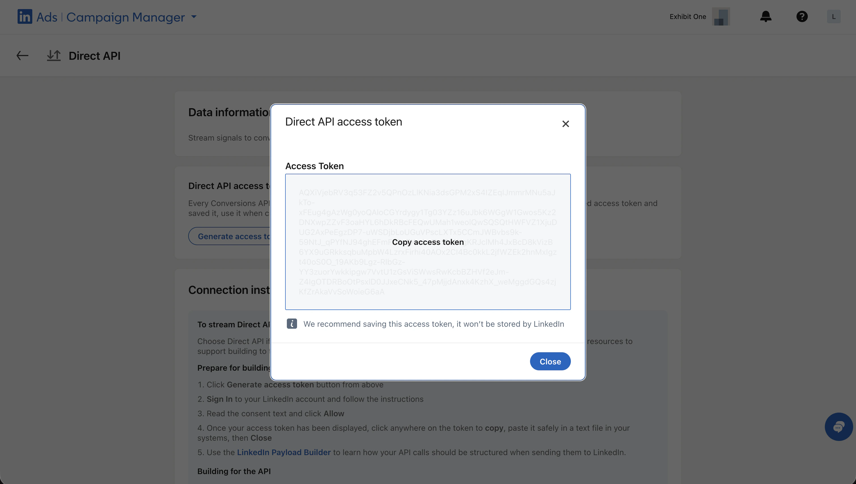Click the info icon next to the save recommendation
Viewport: 856px width, 484px height.
click(x=292, y=323)
